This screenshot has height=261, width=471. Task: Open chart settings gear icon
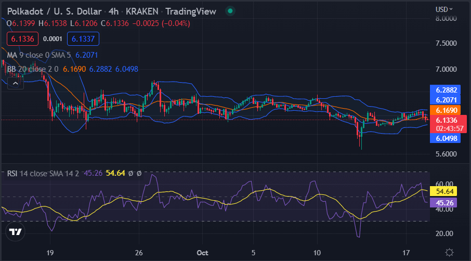449,252
